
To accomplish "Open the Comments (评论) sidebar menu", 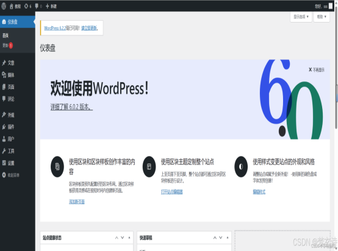I will tap(18, 99).
